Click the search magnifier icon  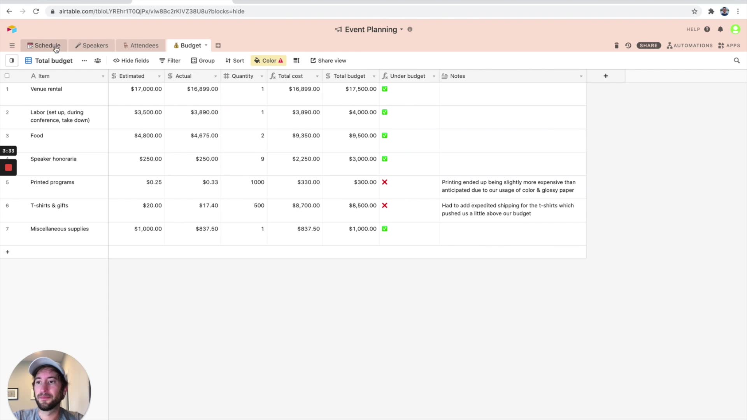736,61
